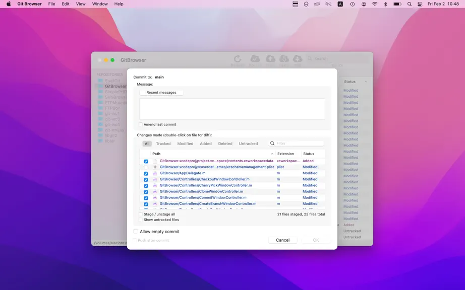
Task: Switch to the Added filter tab
Action: [206, 143]
